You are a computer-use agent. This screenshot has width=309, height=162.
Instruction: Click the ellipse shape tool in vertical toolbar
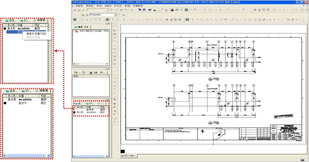(x=114, y=71)
